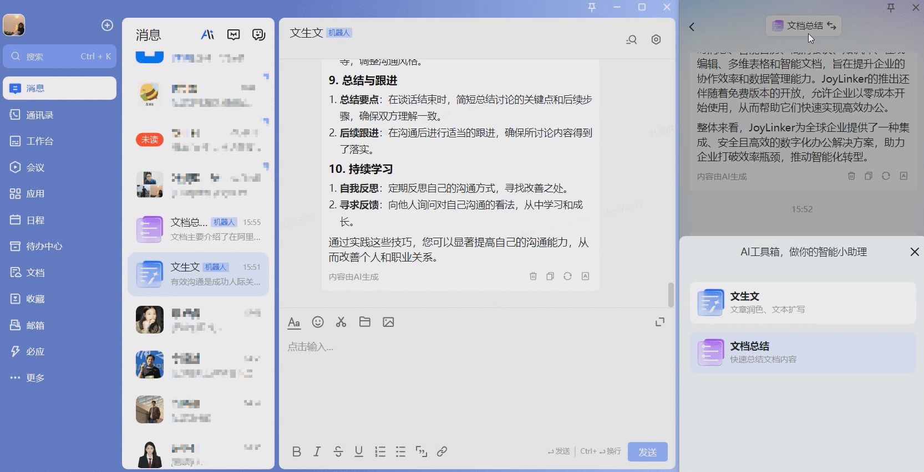The height and width of the screenshot is (472, 924).
Task: Regenerate the summary in AI side panel
Action: click(x=886, y=176)
